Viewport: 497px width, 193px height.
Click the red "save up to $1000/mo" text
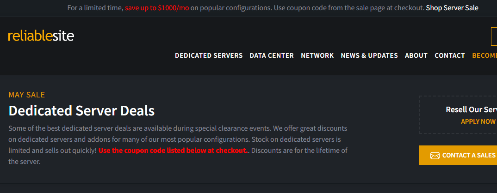coord(156,8)
